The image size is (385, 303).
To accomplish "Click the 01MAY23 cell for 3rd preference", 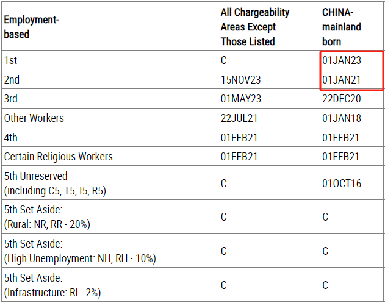I will [240, 99].
